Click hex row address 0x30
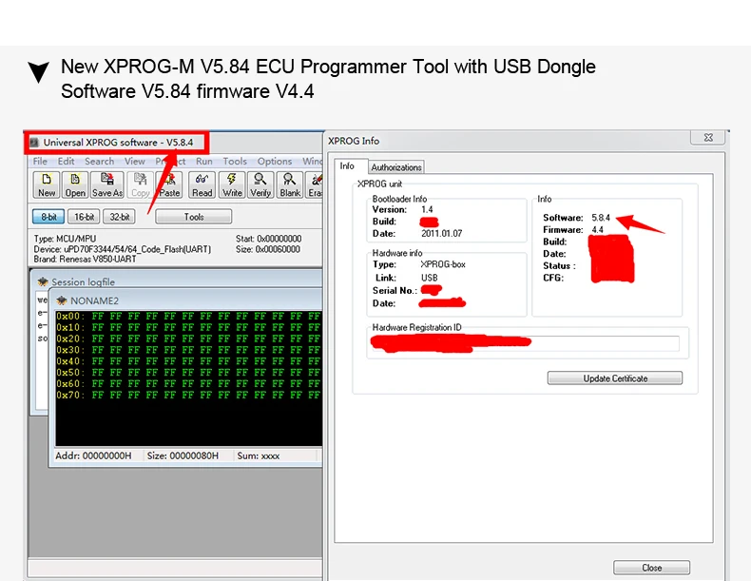Viewport: 751px width, 581px height. (x=70, y=350)
